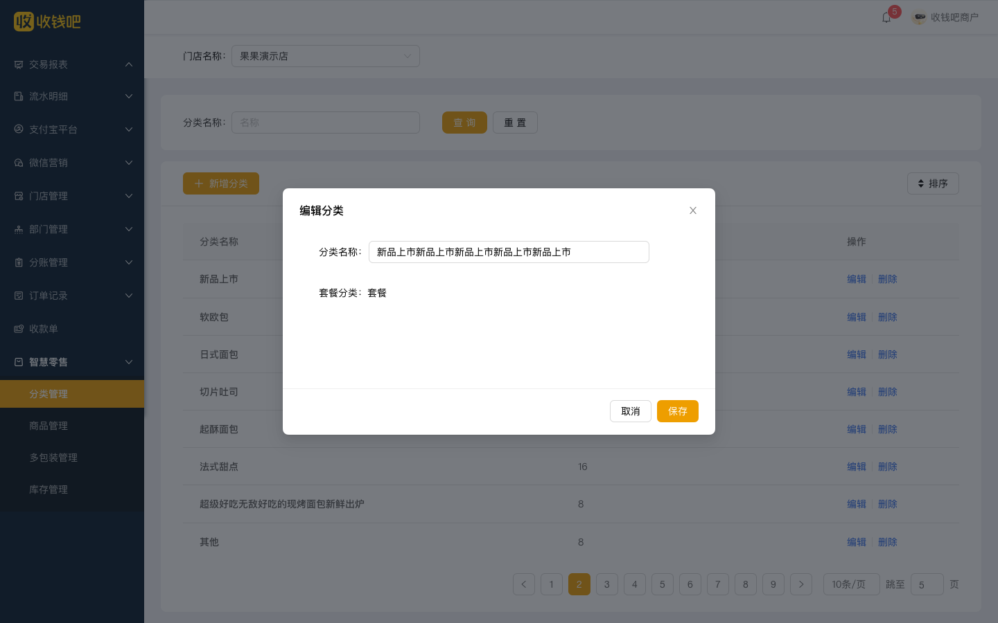Go to page 9 in pagination

pyautogui.click(x=773, y=584)
